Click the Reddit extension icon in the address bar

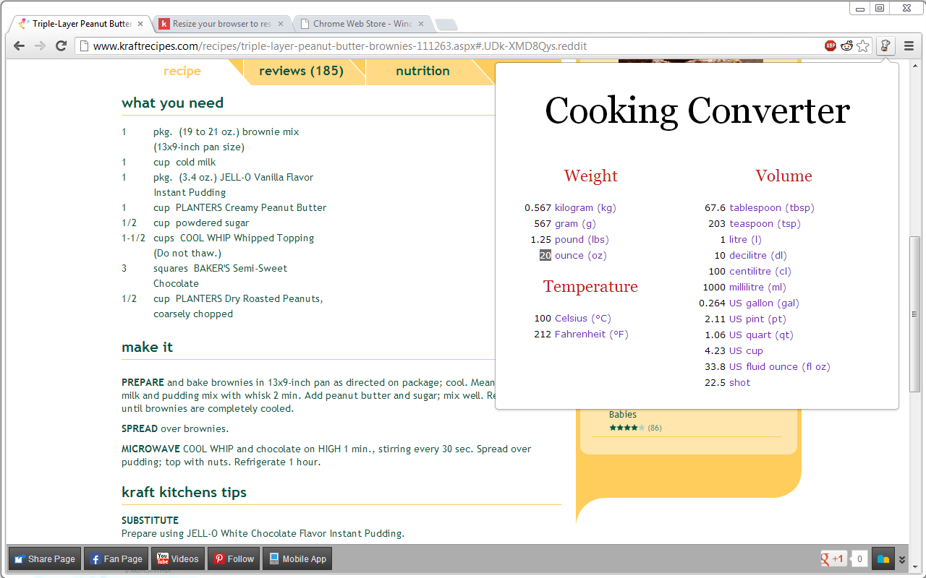pos(846,46)
